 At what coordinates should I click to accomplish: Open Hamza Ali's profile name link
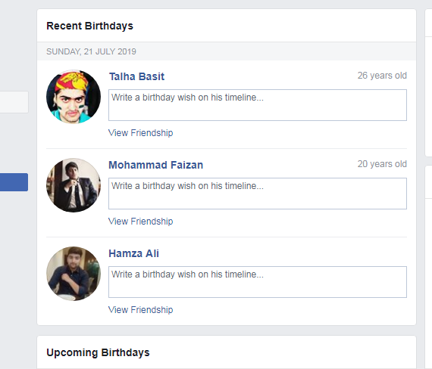click(133, 253)
